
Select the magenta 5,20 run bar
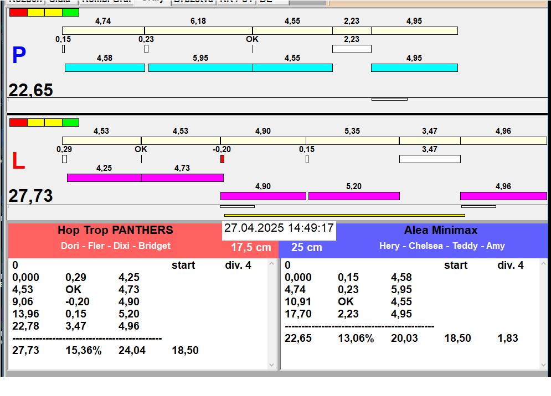(x=354, y=196)
